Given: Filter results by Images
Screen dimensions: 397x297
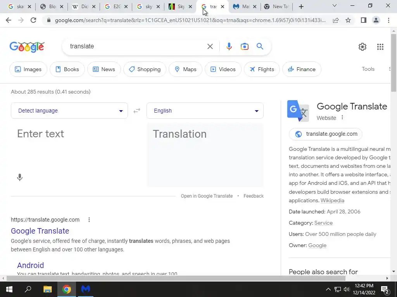Looking at the screenshot, I should tap(28, 69).
